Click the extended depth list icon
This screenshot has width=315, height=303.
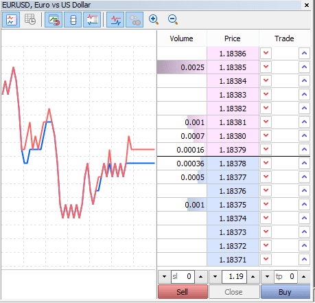92,20
